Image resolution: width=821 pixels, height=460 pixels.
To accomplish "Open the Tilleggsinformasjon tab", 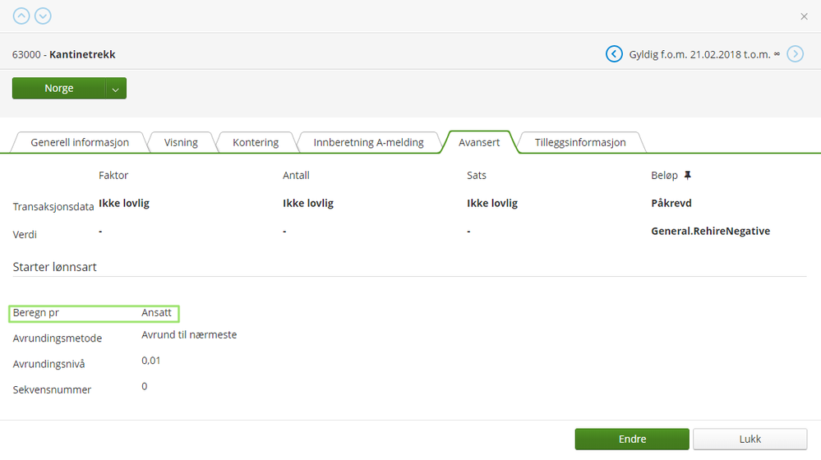I will 582,142.
